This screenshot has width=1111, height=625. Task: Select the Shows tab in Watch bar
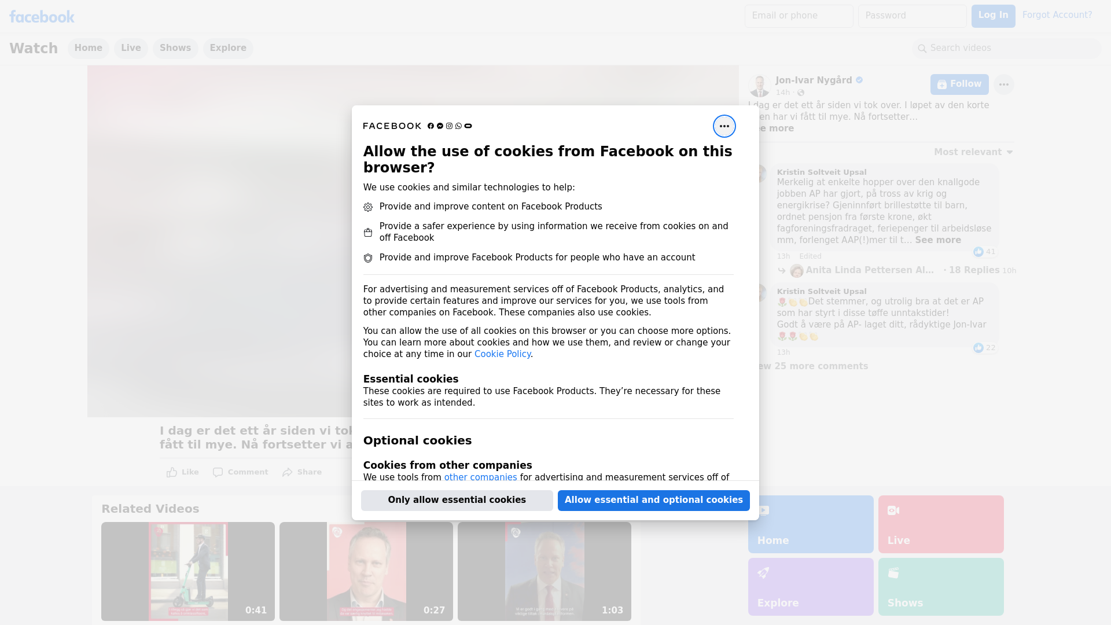(175, 48)
